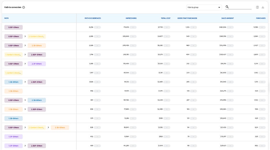Click the Total Cost column header

tap(166, 18)
